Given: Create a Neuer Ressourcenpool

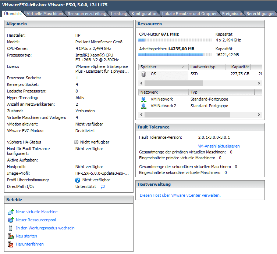Looking at the screenshot, I should click(x=36, y=220).
